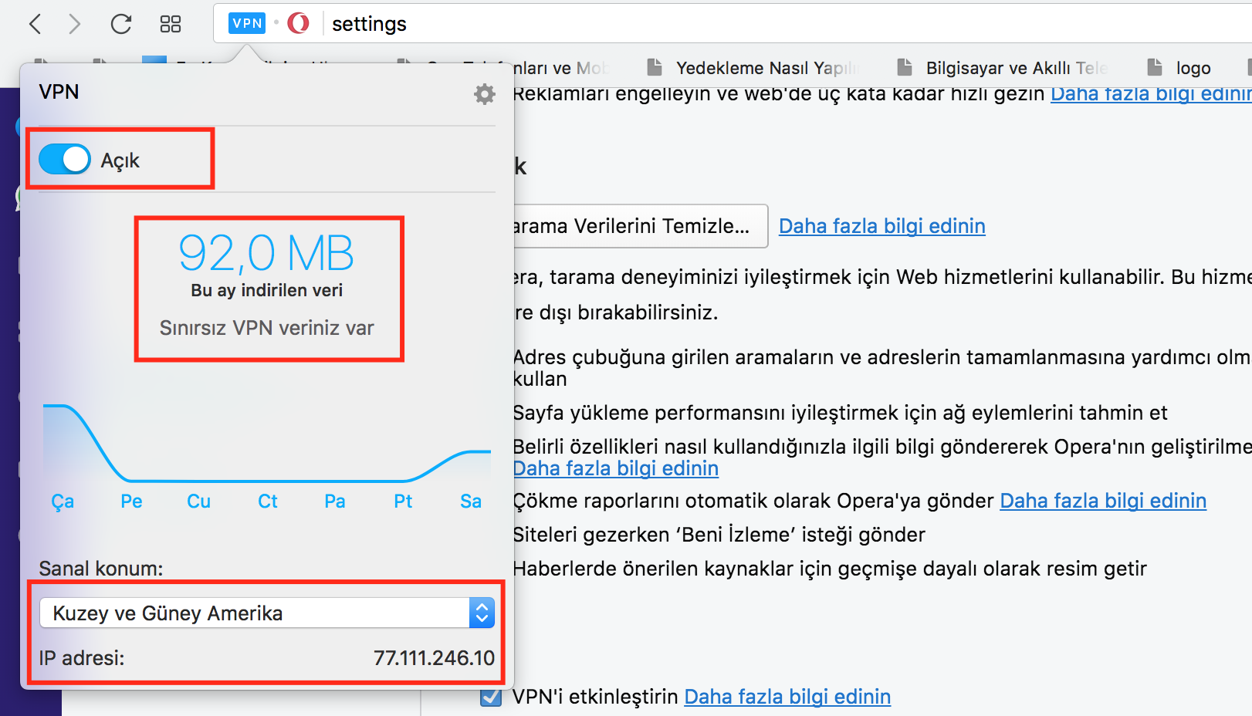This screenshot has width=1252, height=716.
Task: Open VPN settings gear icon
Action: click(485, 94)
